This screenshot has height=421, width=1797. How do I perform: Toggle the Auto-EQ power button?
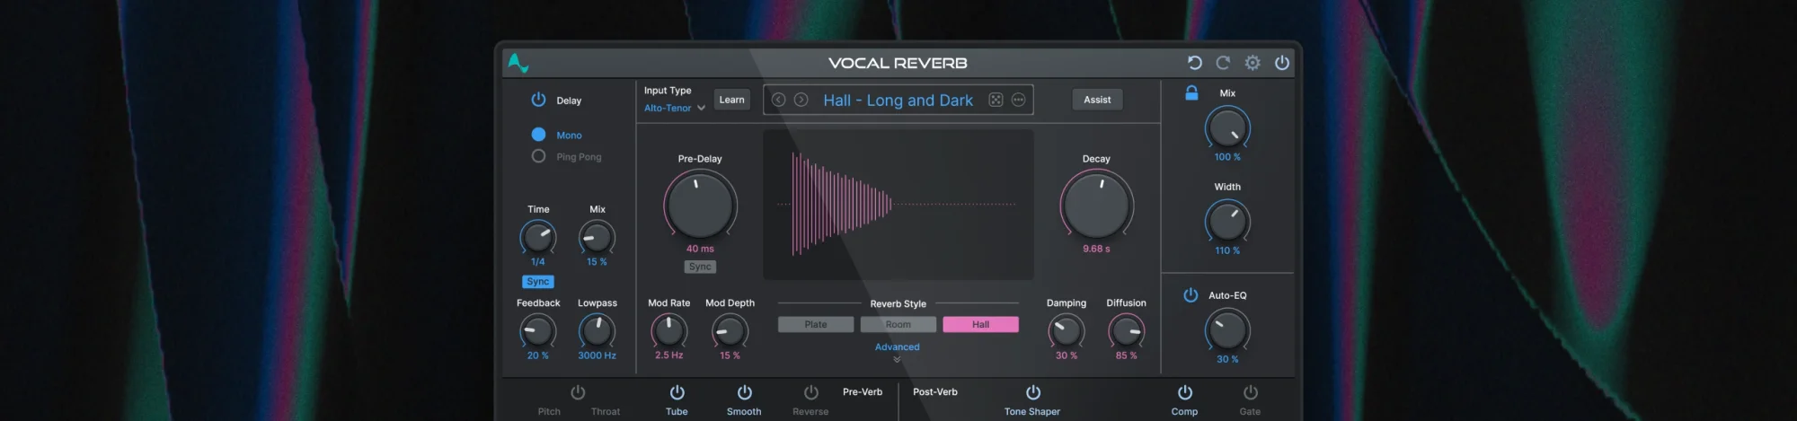[1191, 295]
